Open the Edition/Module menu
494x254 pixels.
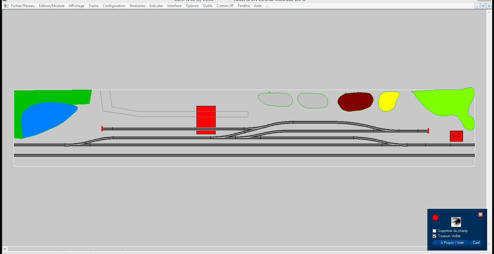[51, 6]
